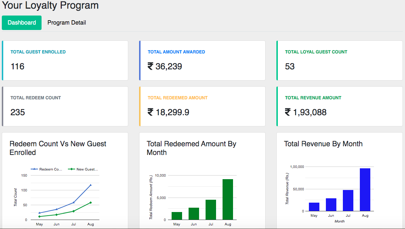Click the Aug point on green New Guest line

[91, 203]
